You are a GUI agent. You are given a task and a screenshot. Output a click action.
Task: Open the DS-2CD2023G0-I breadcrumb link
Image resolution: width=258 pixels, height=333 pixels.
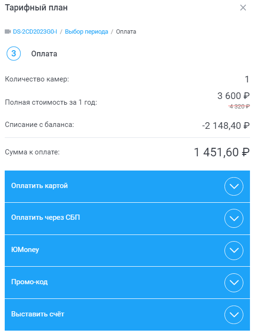(35, 32)
